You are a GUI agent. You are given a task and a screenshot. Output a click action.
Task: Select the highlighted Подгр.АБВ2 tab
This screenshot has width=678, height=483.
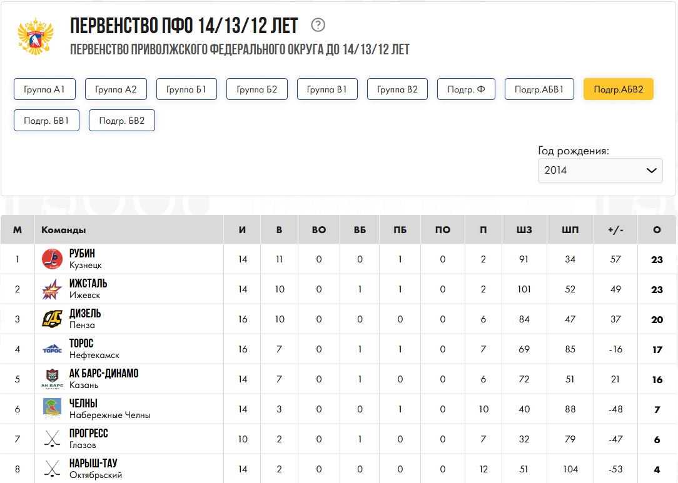coord(618,89)
